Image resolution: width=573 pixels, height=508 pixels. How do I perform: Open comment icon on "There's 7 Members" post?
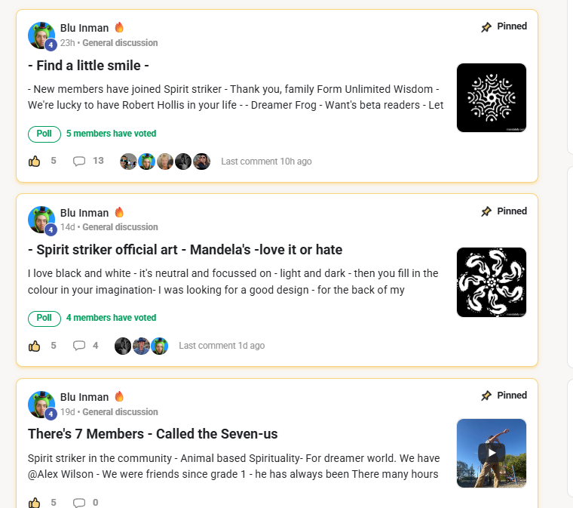point(79,503)
